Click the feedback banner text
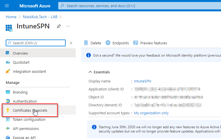 click(157, 55)
